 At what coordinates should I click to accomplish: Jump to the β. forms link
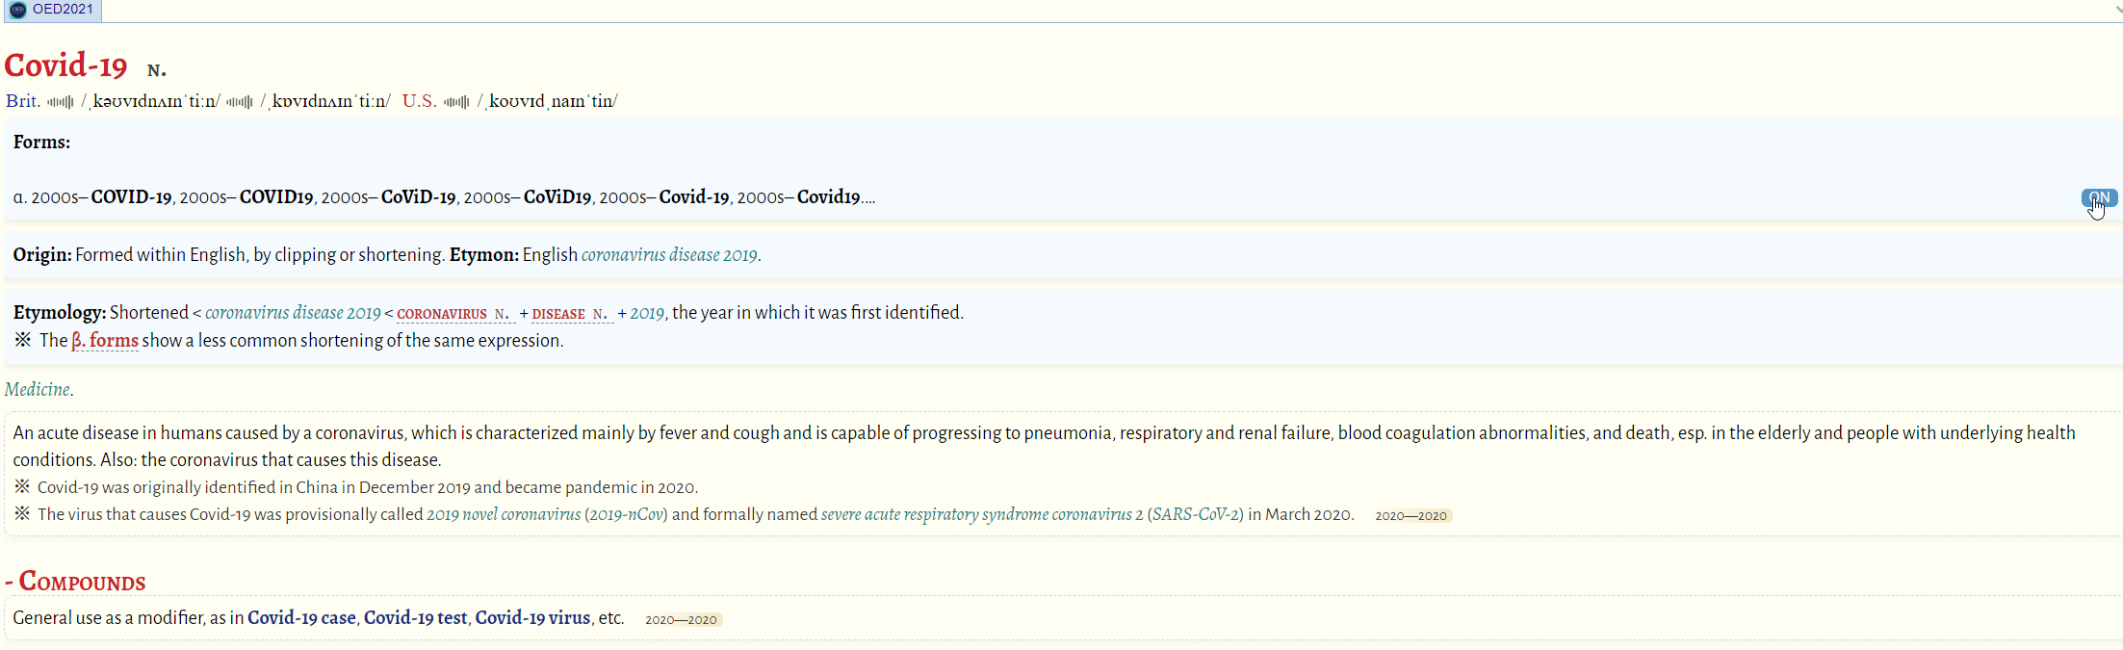point(105,341)
